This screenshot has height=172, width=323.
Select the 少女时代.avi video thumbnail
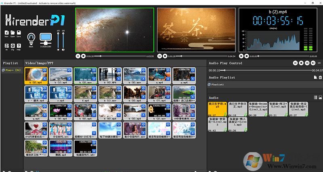click(x=61, y=130)
